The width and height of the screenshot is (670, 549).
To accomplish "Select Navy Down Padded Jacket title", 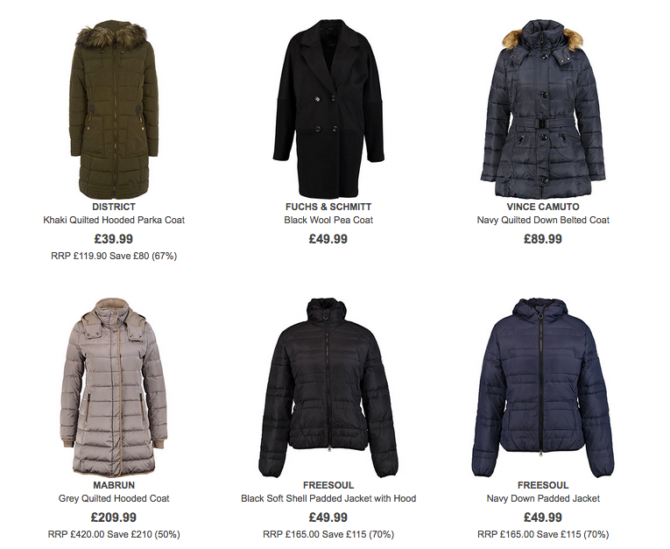I will 543,498.
